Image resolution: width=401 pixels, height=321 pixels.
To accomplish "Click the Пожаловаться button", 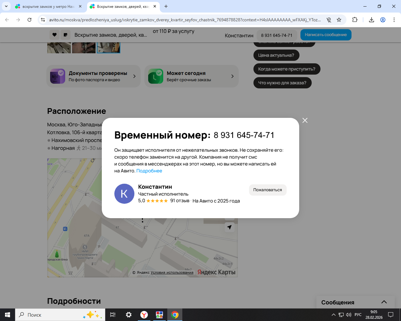I will (268, 190).
